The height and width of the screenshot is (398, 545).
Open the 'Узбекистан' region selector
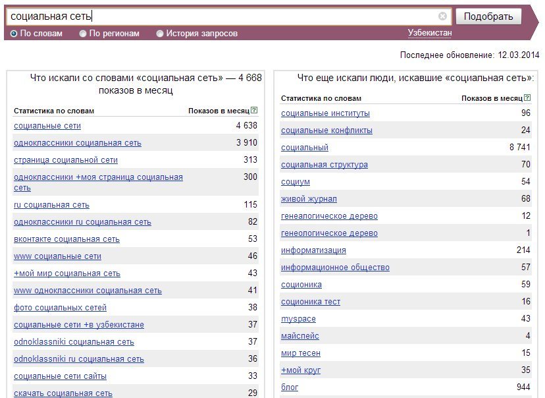[430, 33]
